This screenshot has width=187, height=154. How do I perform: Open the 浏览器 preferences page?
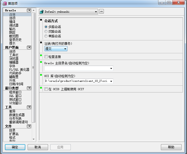(x=14, y=59)
